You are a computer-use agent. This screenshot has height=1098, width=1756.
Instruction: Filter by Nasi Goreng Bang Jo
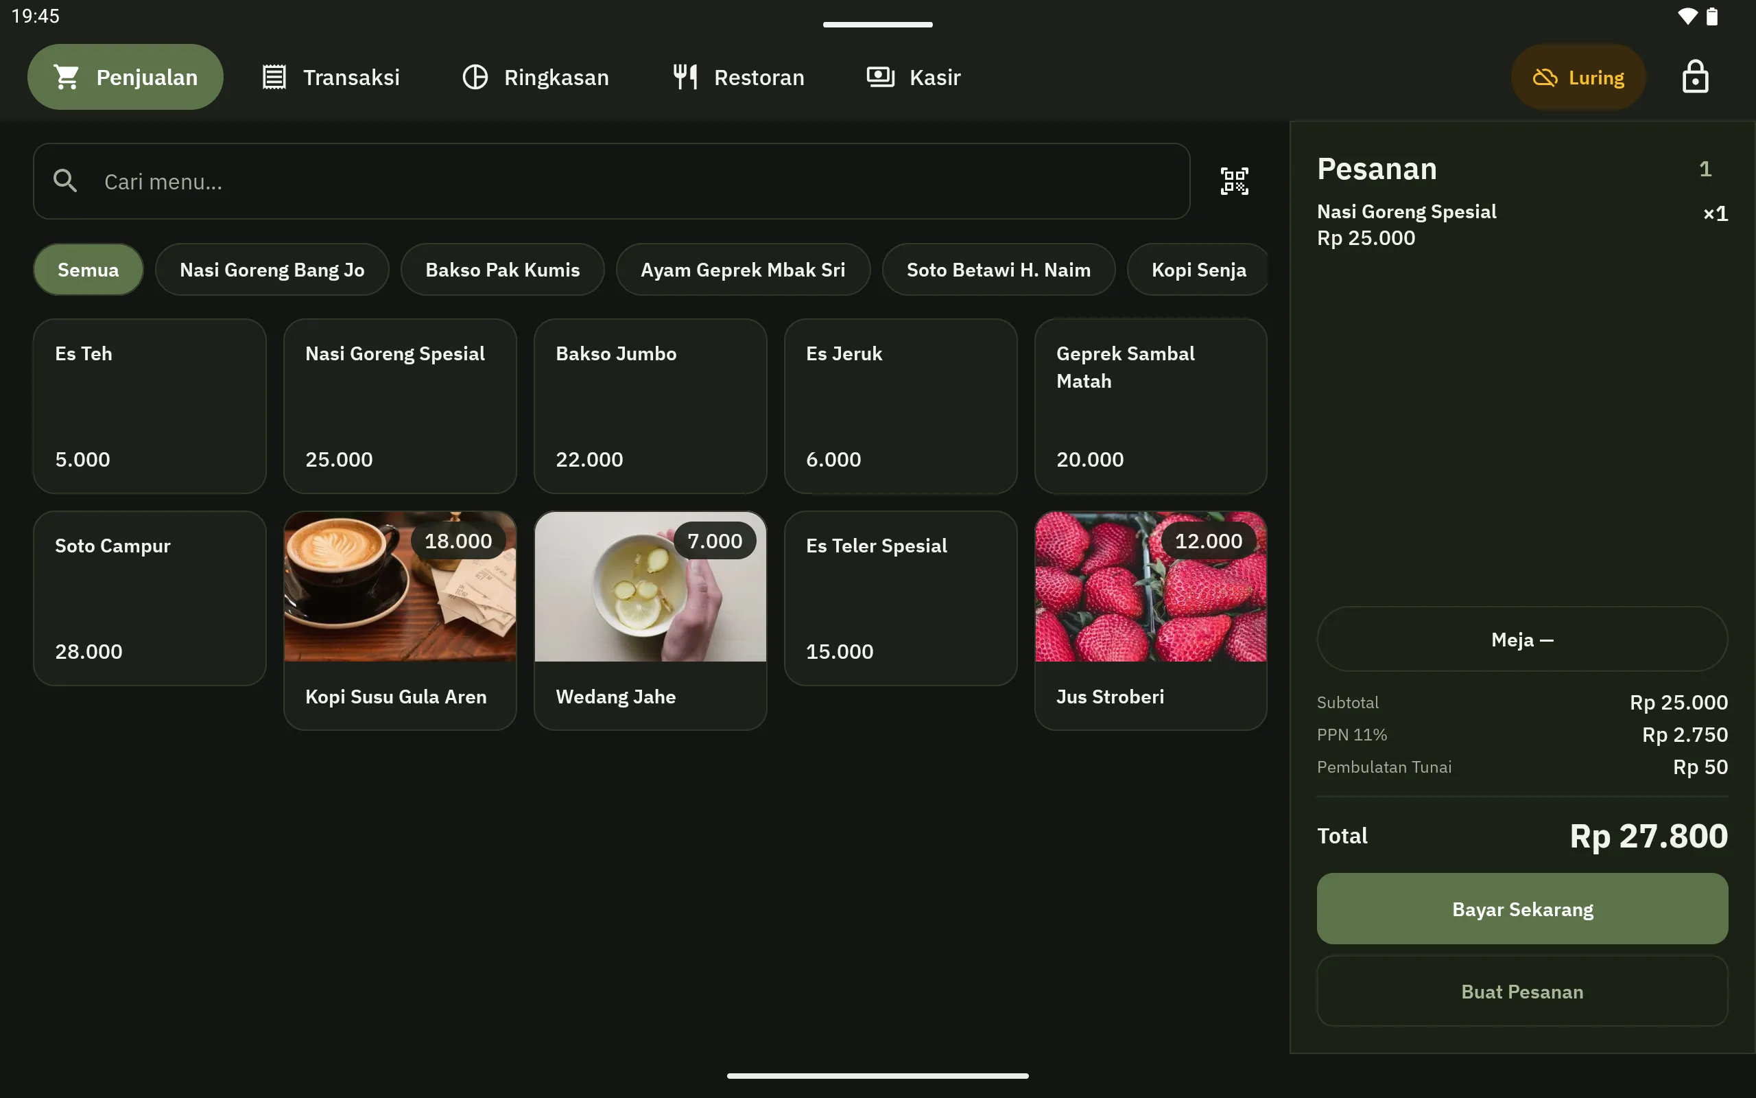pyautogui.click(x=272, y=270)
